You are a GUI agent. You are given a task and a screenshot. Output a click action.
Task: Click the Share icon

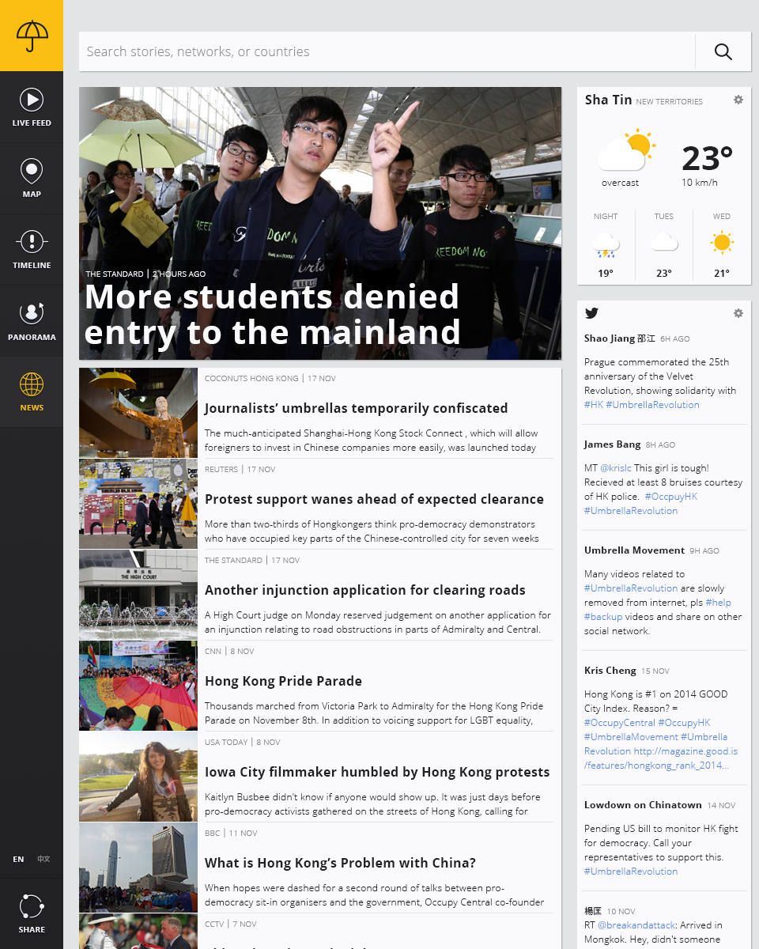32,906
